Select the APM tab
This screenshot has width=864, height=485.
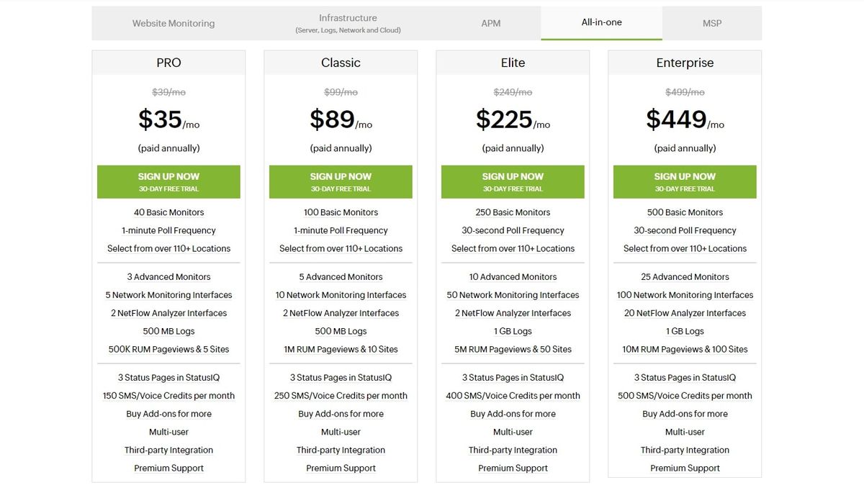(x=490, y=23)
